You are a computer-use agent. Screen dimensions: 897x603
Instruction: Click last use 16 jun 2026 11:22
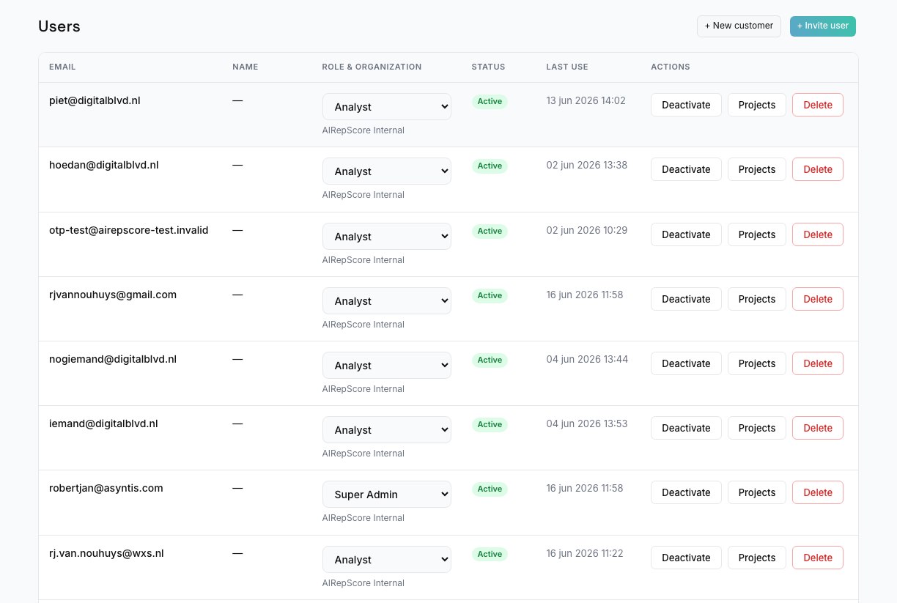(x=585, y=553)
